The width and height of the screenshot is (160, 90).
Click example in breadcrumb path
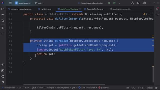pyautogui.click(x=50, y=88)
